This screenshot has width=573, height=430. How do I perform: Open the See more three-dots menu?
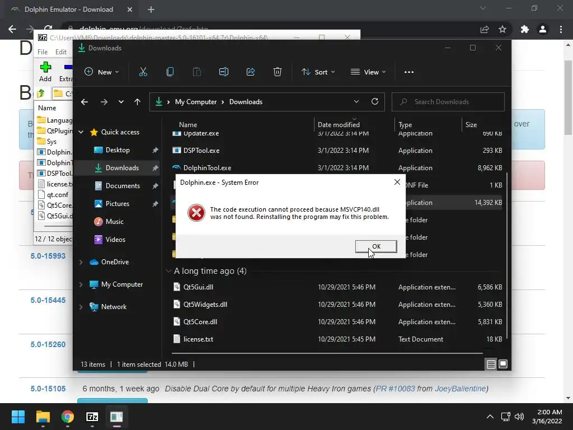pos(409,72)
